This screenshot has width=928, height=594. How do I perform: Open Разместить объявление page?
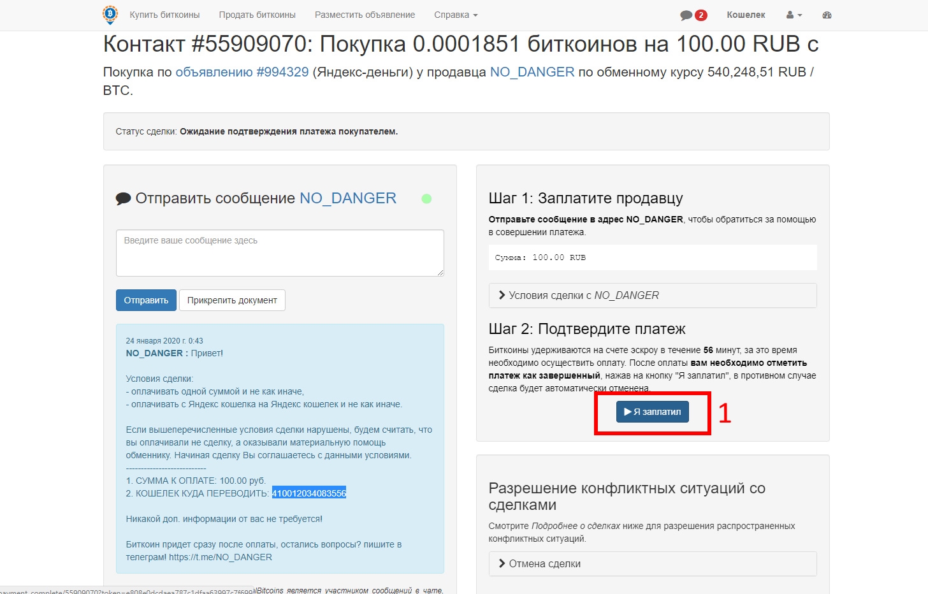tap(365, 15)
